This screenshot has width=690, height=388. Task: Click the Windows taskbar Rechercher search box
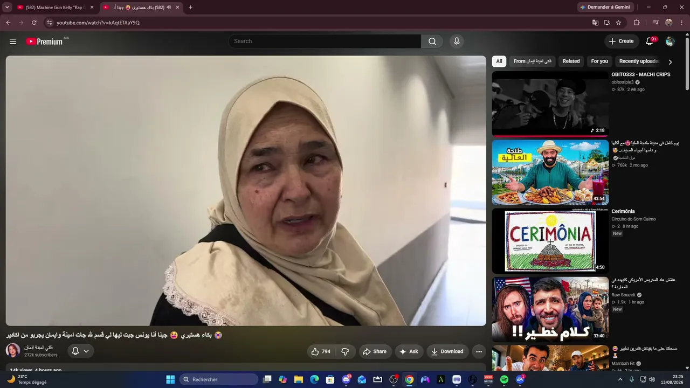click(218, 379)
